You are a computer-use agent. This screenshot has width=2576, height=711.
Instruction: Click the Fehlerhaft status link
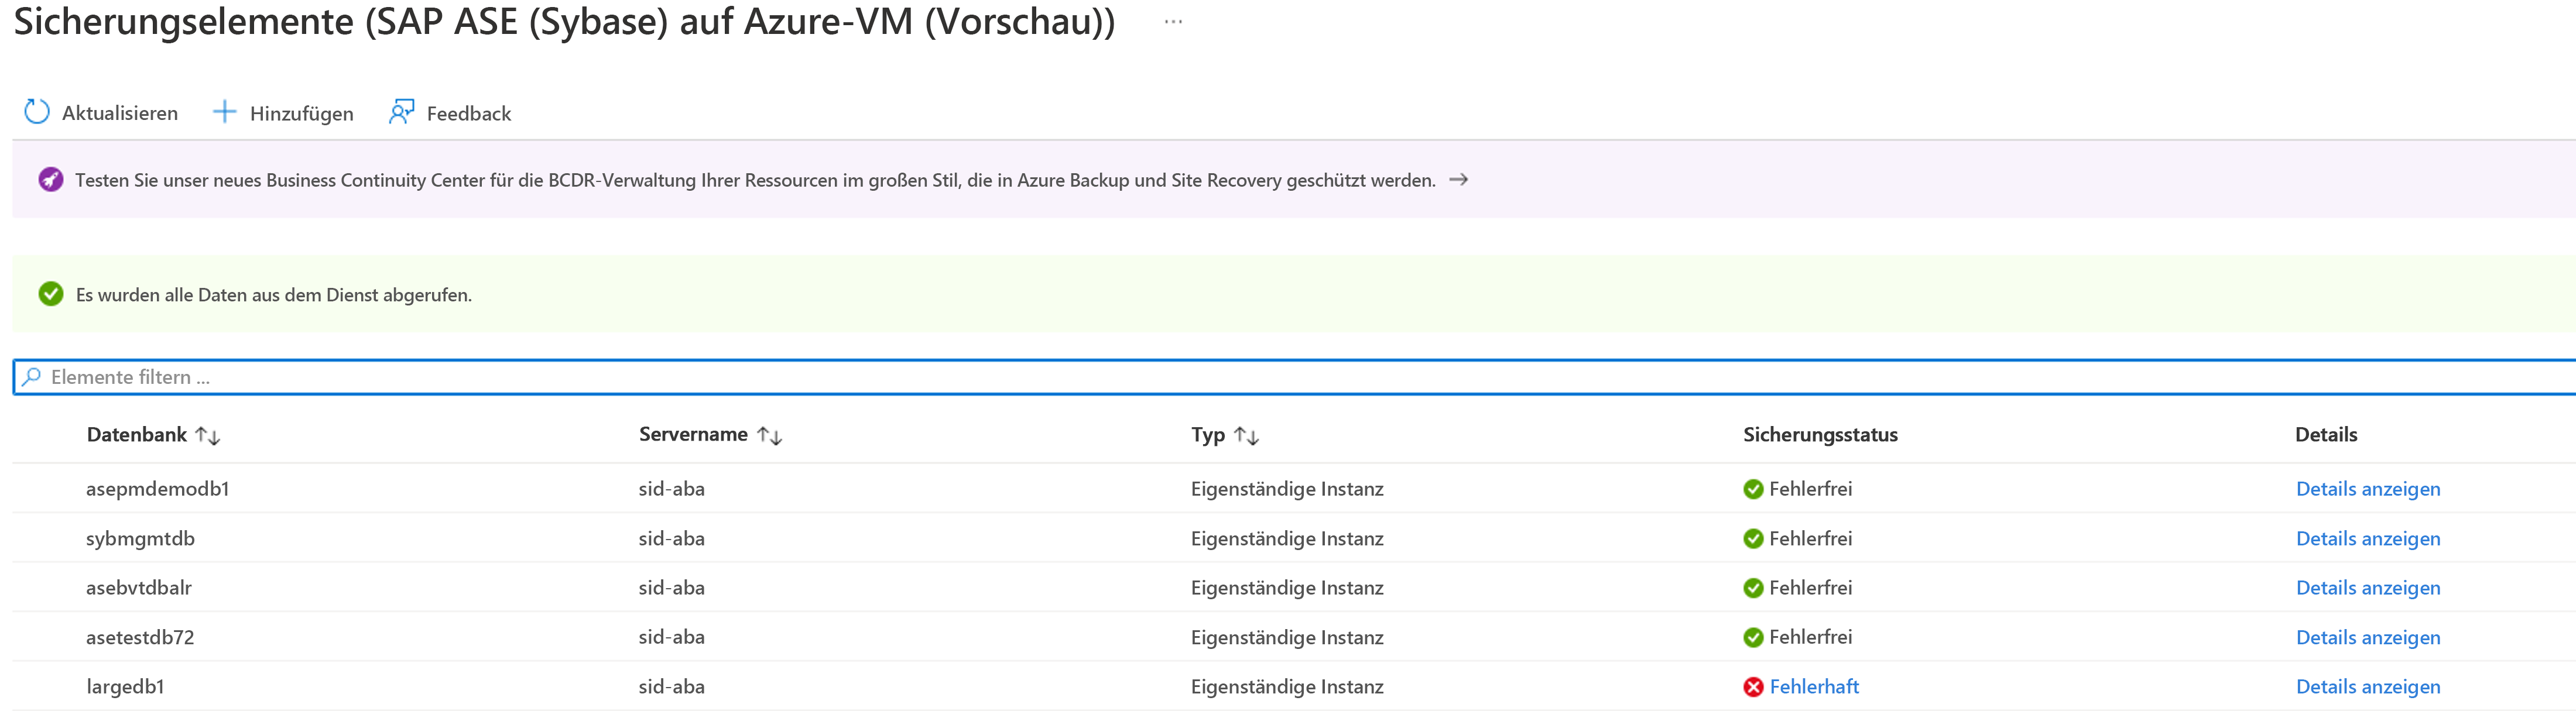(1814, 687)
